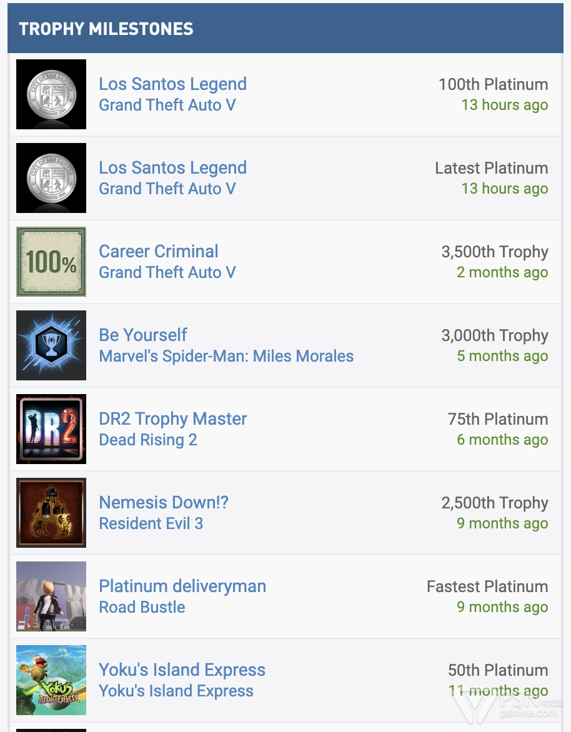Open the Platinum deliveryman trophy link
Image resolution: width=571 pixels, height=732 pixels.
[182, 586]
